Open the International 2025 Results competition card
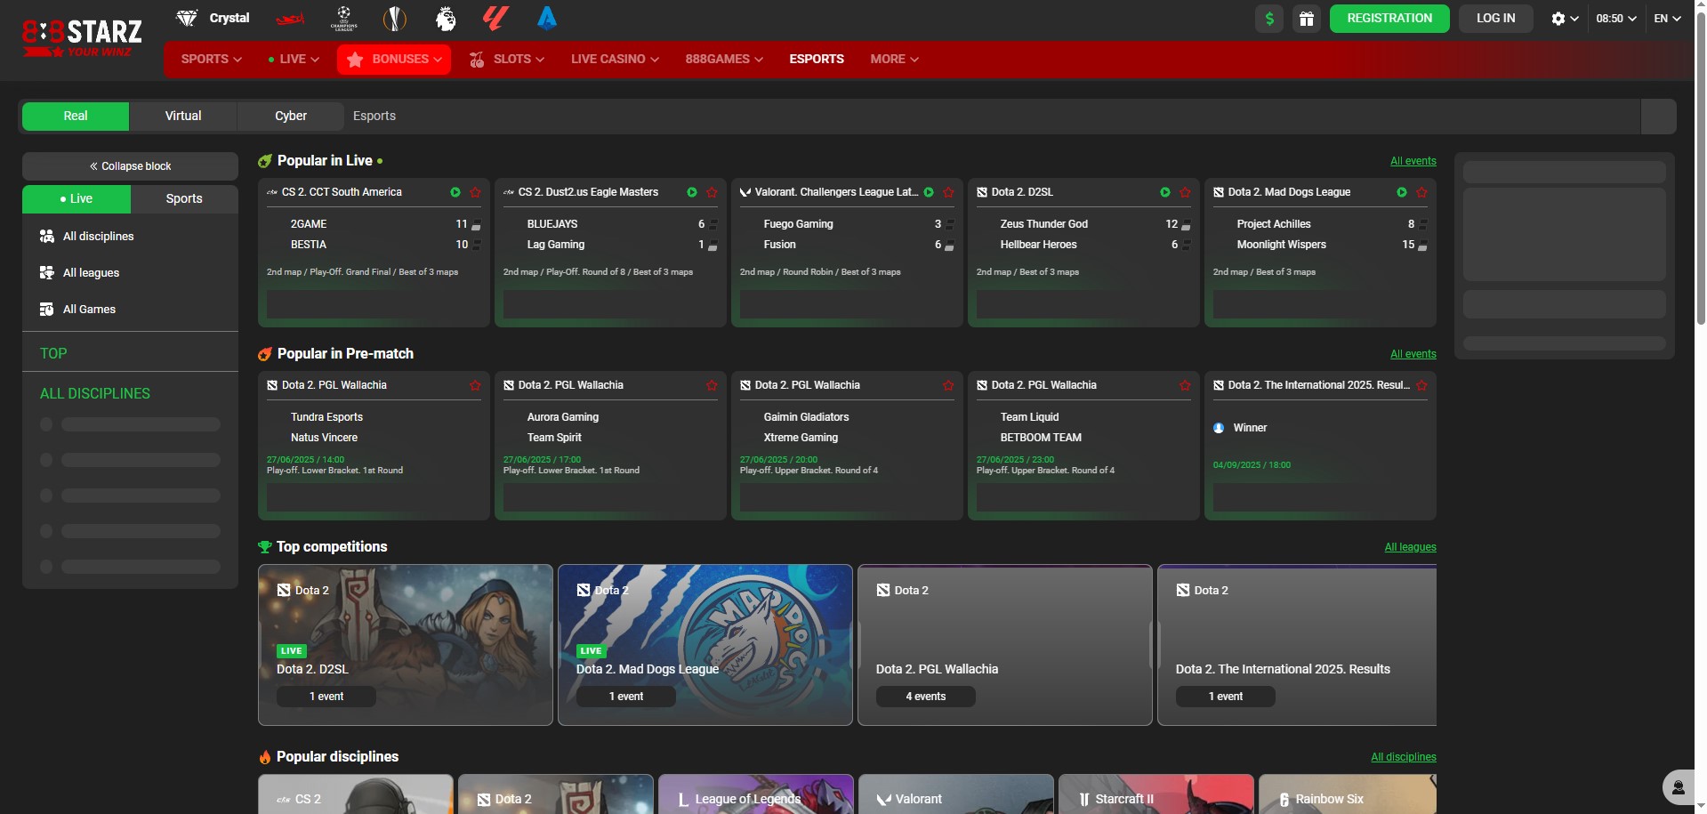 click(x=1297, y=645)
